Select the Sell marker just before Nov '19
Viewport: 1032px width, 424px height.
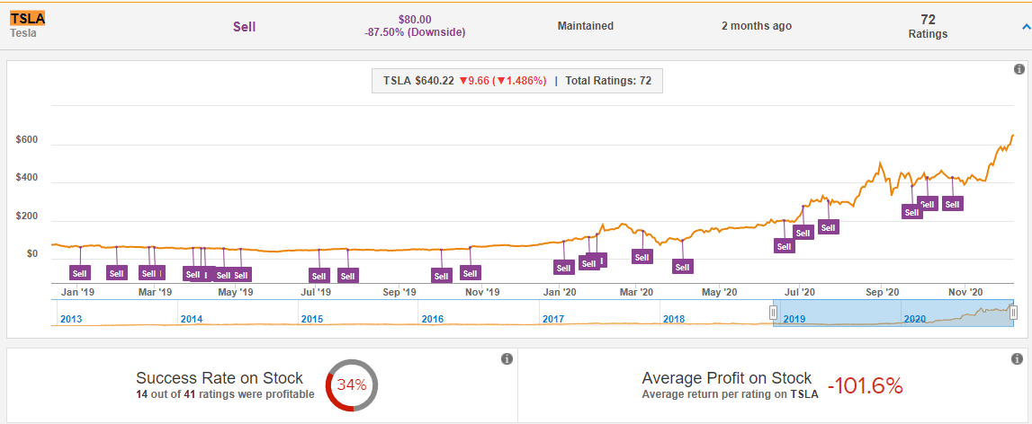point(470,273)
